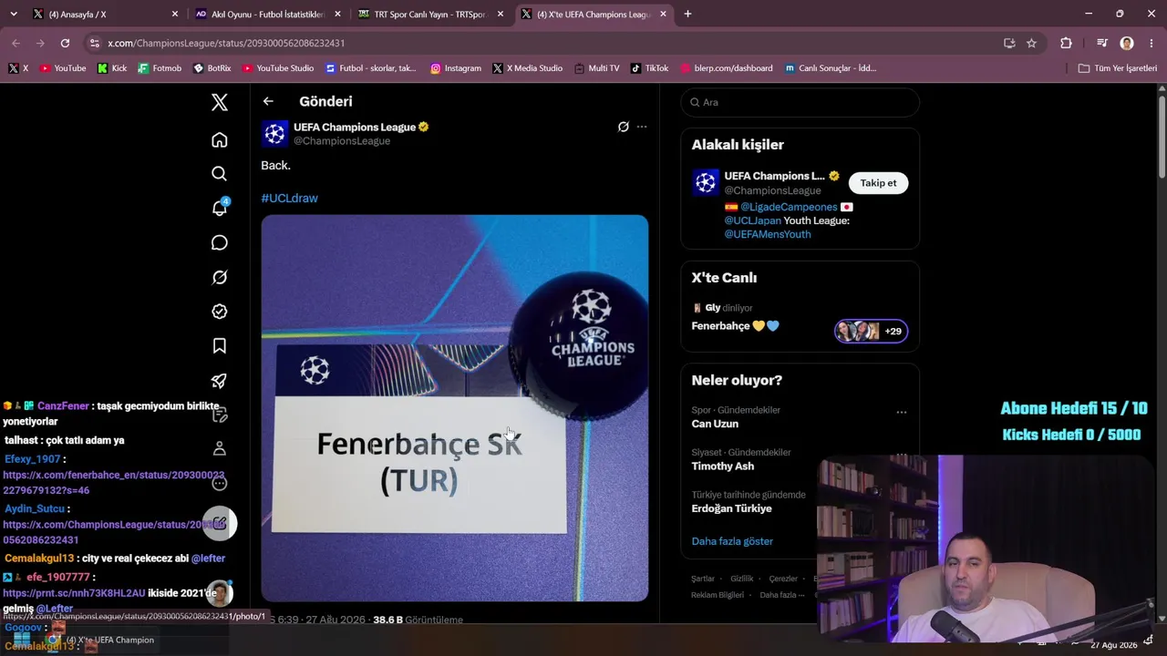Open the Instagram bookmark

click(456, 68)
